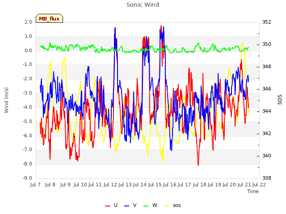Viewport: 286px width, 214px height.
Task: Click the 2.0 wind axis value
Action: click(x=28, y=22)
